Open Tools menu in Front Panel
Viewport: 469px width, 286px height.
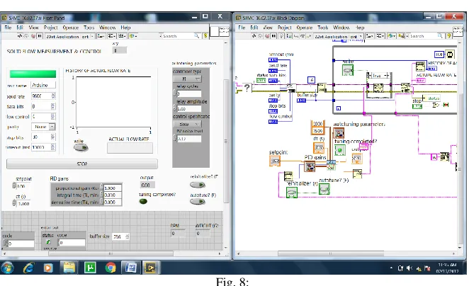point(89,28)
